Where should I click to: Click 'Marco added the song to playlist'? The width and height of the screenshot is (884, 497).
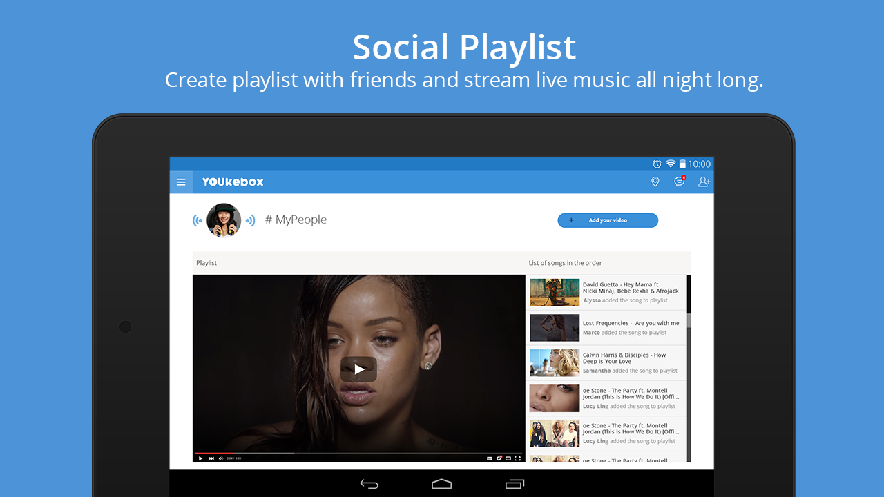tap(625, 333)
